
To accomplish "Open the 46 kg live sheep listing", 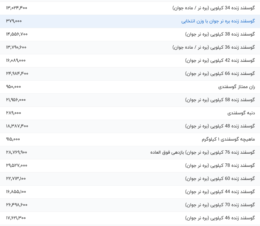I will pyautogui.click(x=220, y=218).
